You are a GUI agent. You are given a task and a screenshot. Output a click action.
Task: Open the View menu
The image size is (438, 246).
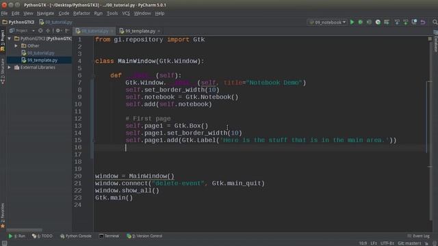[x=28, y=13]
